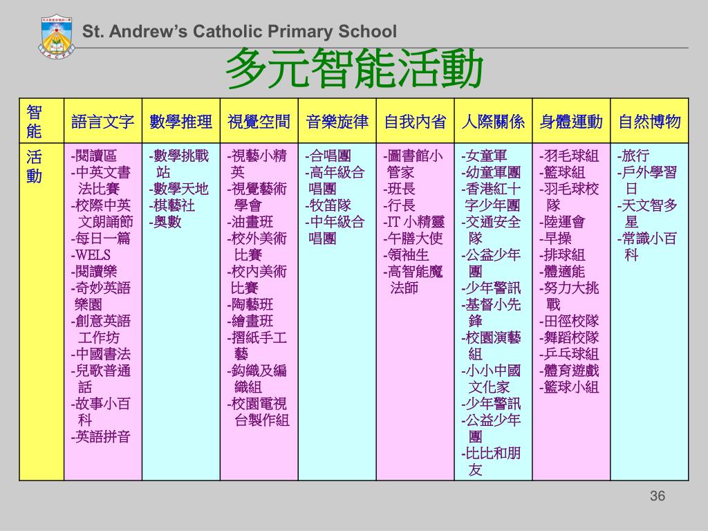
Task: Click the WELS entry
Action: point(91,255)
